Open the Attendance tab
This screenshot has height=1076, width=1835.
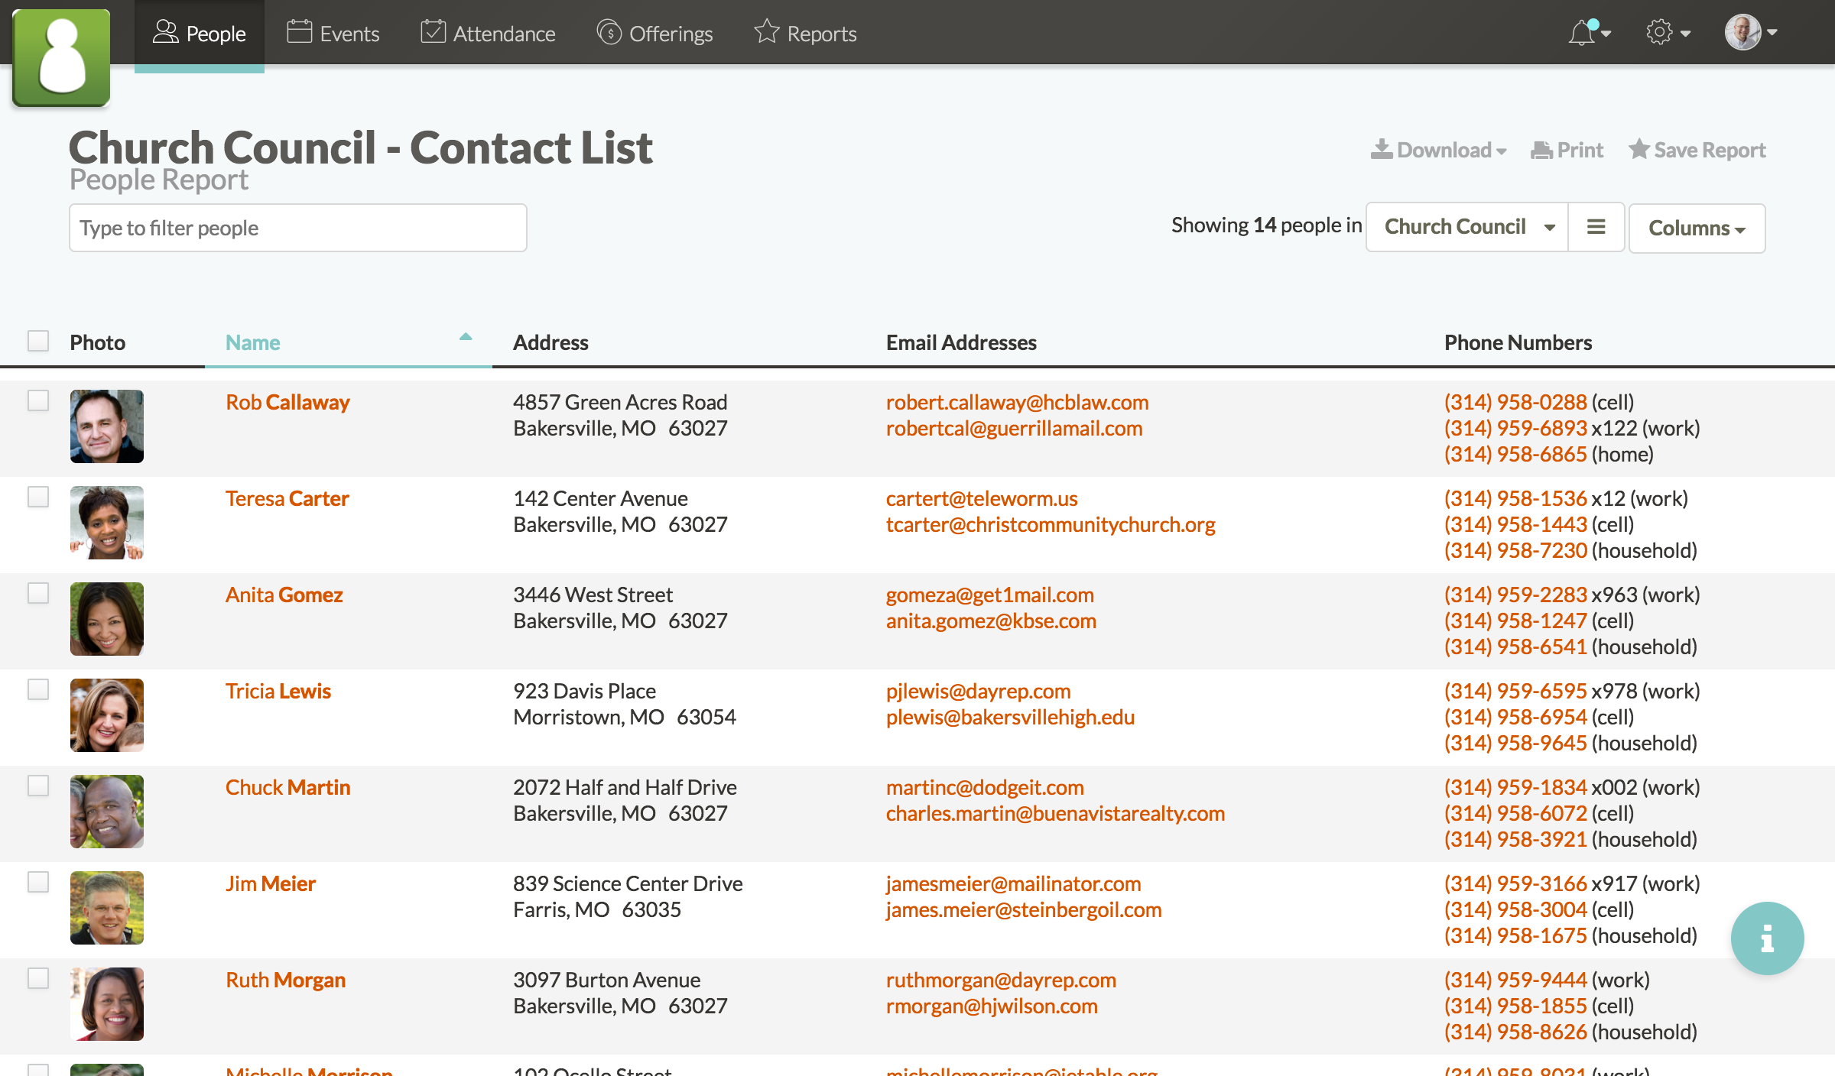(x=488, y=34)
